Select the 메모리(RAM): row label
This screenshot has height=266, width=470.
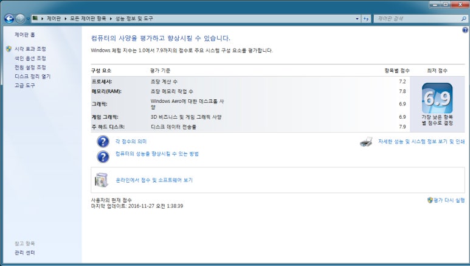click(x=106, y=91)
